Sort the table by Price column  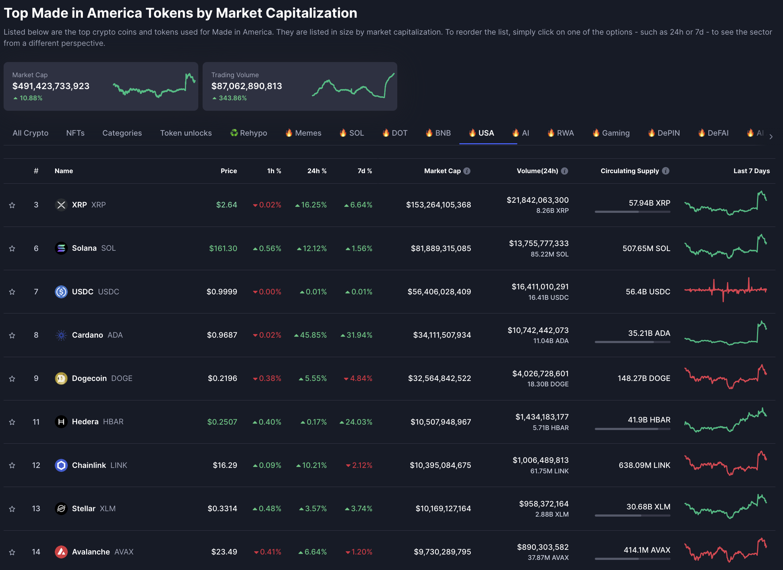(x=229, y=171)
